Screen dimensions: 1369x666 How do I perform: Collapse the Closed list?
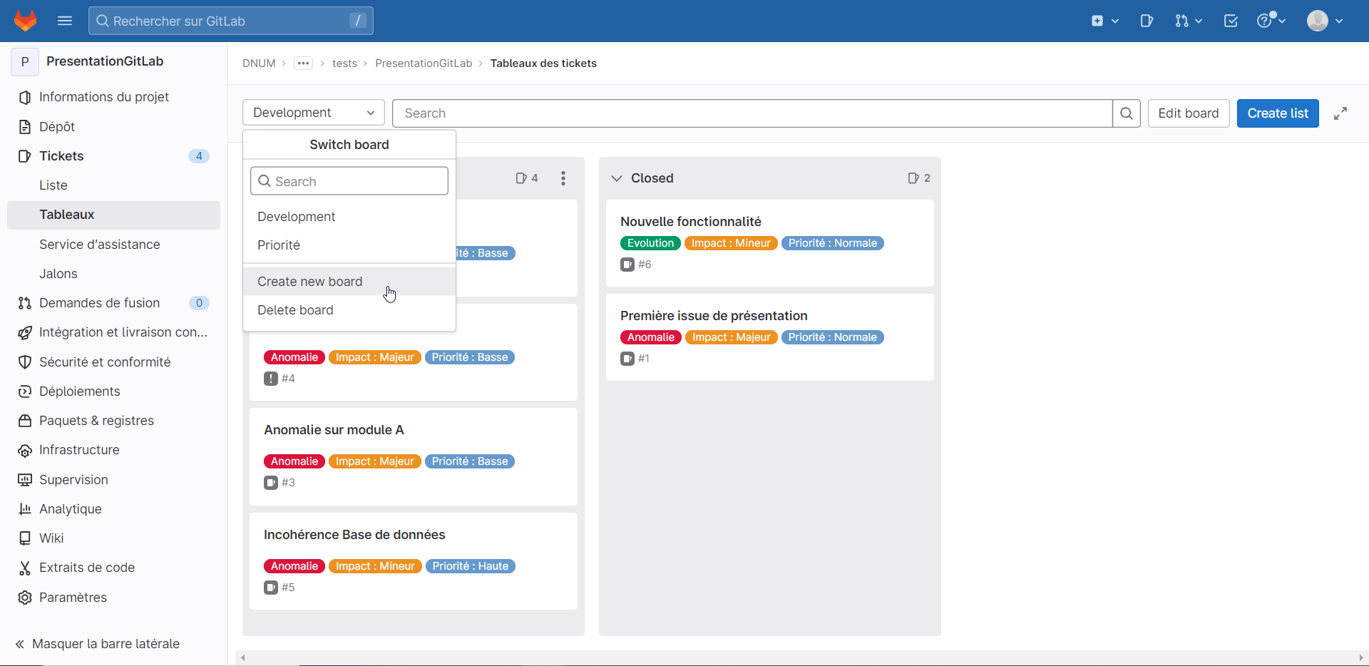[617, 178]
